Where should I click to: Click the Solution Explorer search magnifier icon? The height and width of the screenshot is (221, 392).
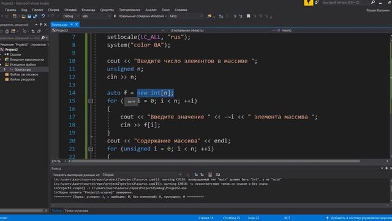coord(43,38)
